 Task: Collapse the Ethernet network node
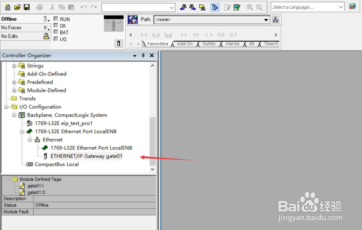pyautogui.click(x=30, y=140)
